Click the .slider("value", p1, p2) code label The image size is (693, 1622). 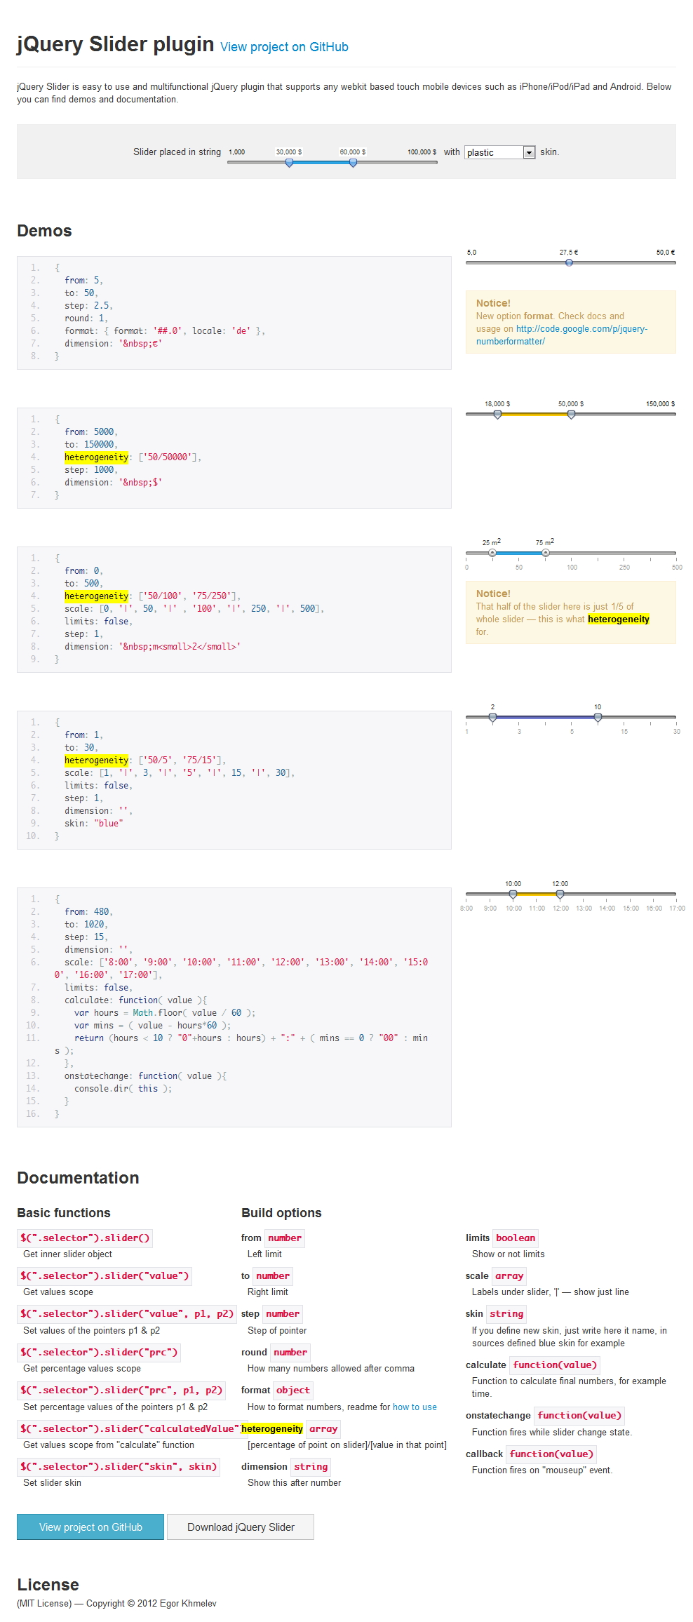tap(127, 1314)
